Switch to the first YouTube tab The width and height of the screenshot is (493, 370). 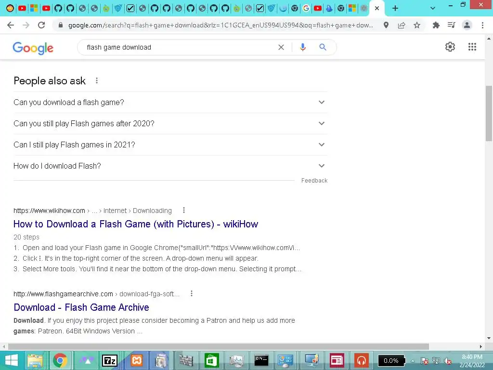(22, 8)
